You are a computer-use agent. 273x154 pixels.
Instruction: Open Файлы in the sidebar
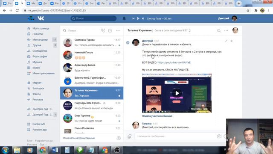pos(37,94)
